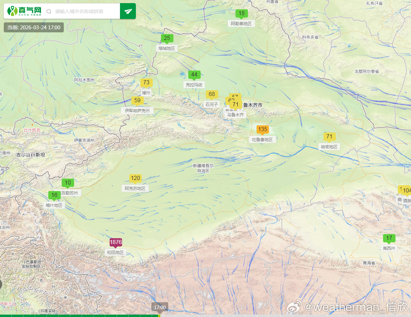Image resolution: width=411 pixels, height=317 pixels.
Task: Click the current date time label 2026-03-24 17:00
Action: click(33, 28)
